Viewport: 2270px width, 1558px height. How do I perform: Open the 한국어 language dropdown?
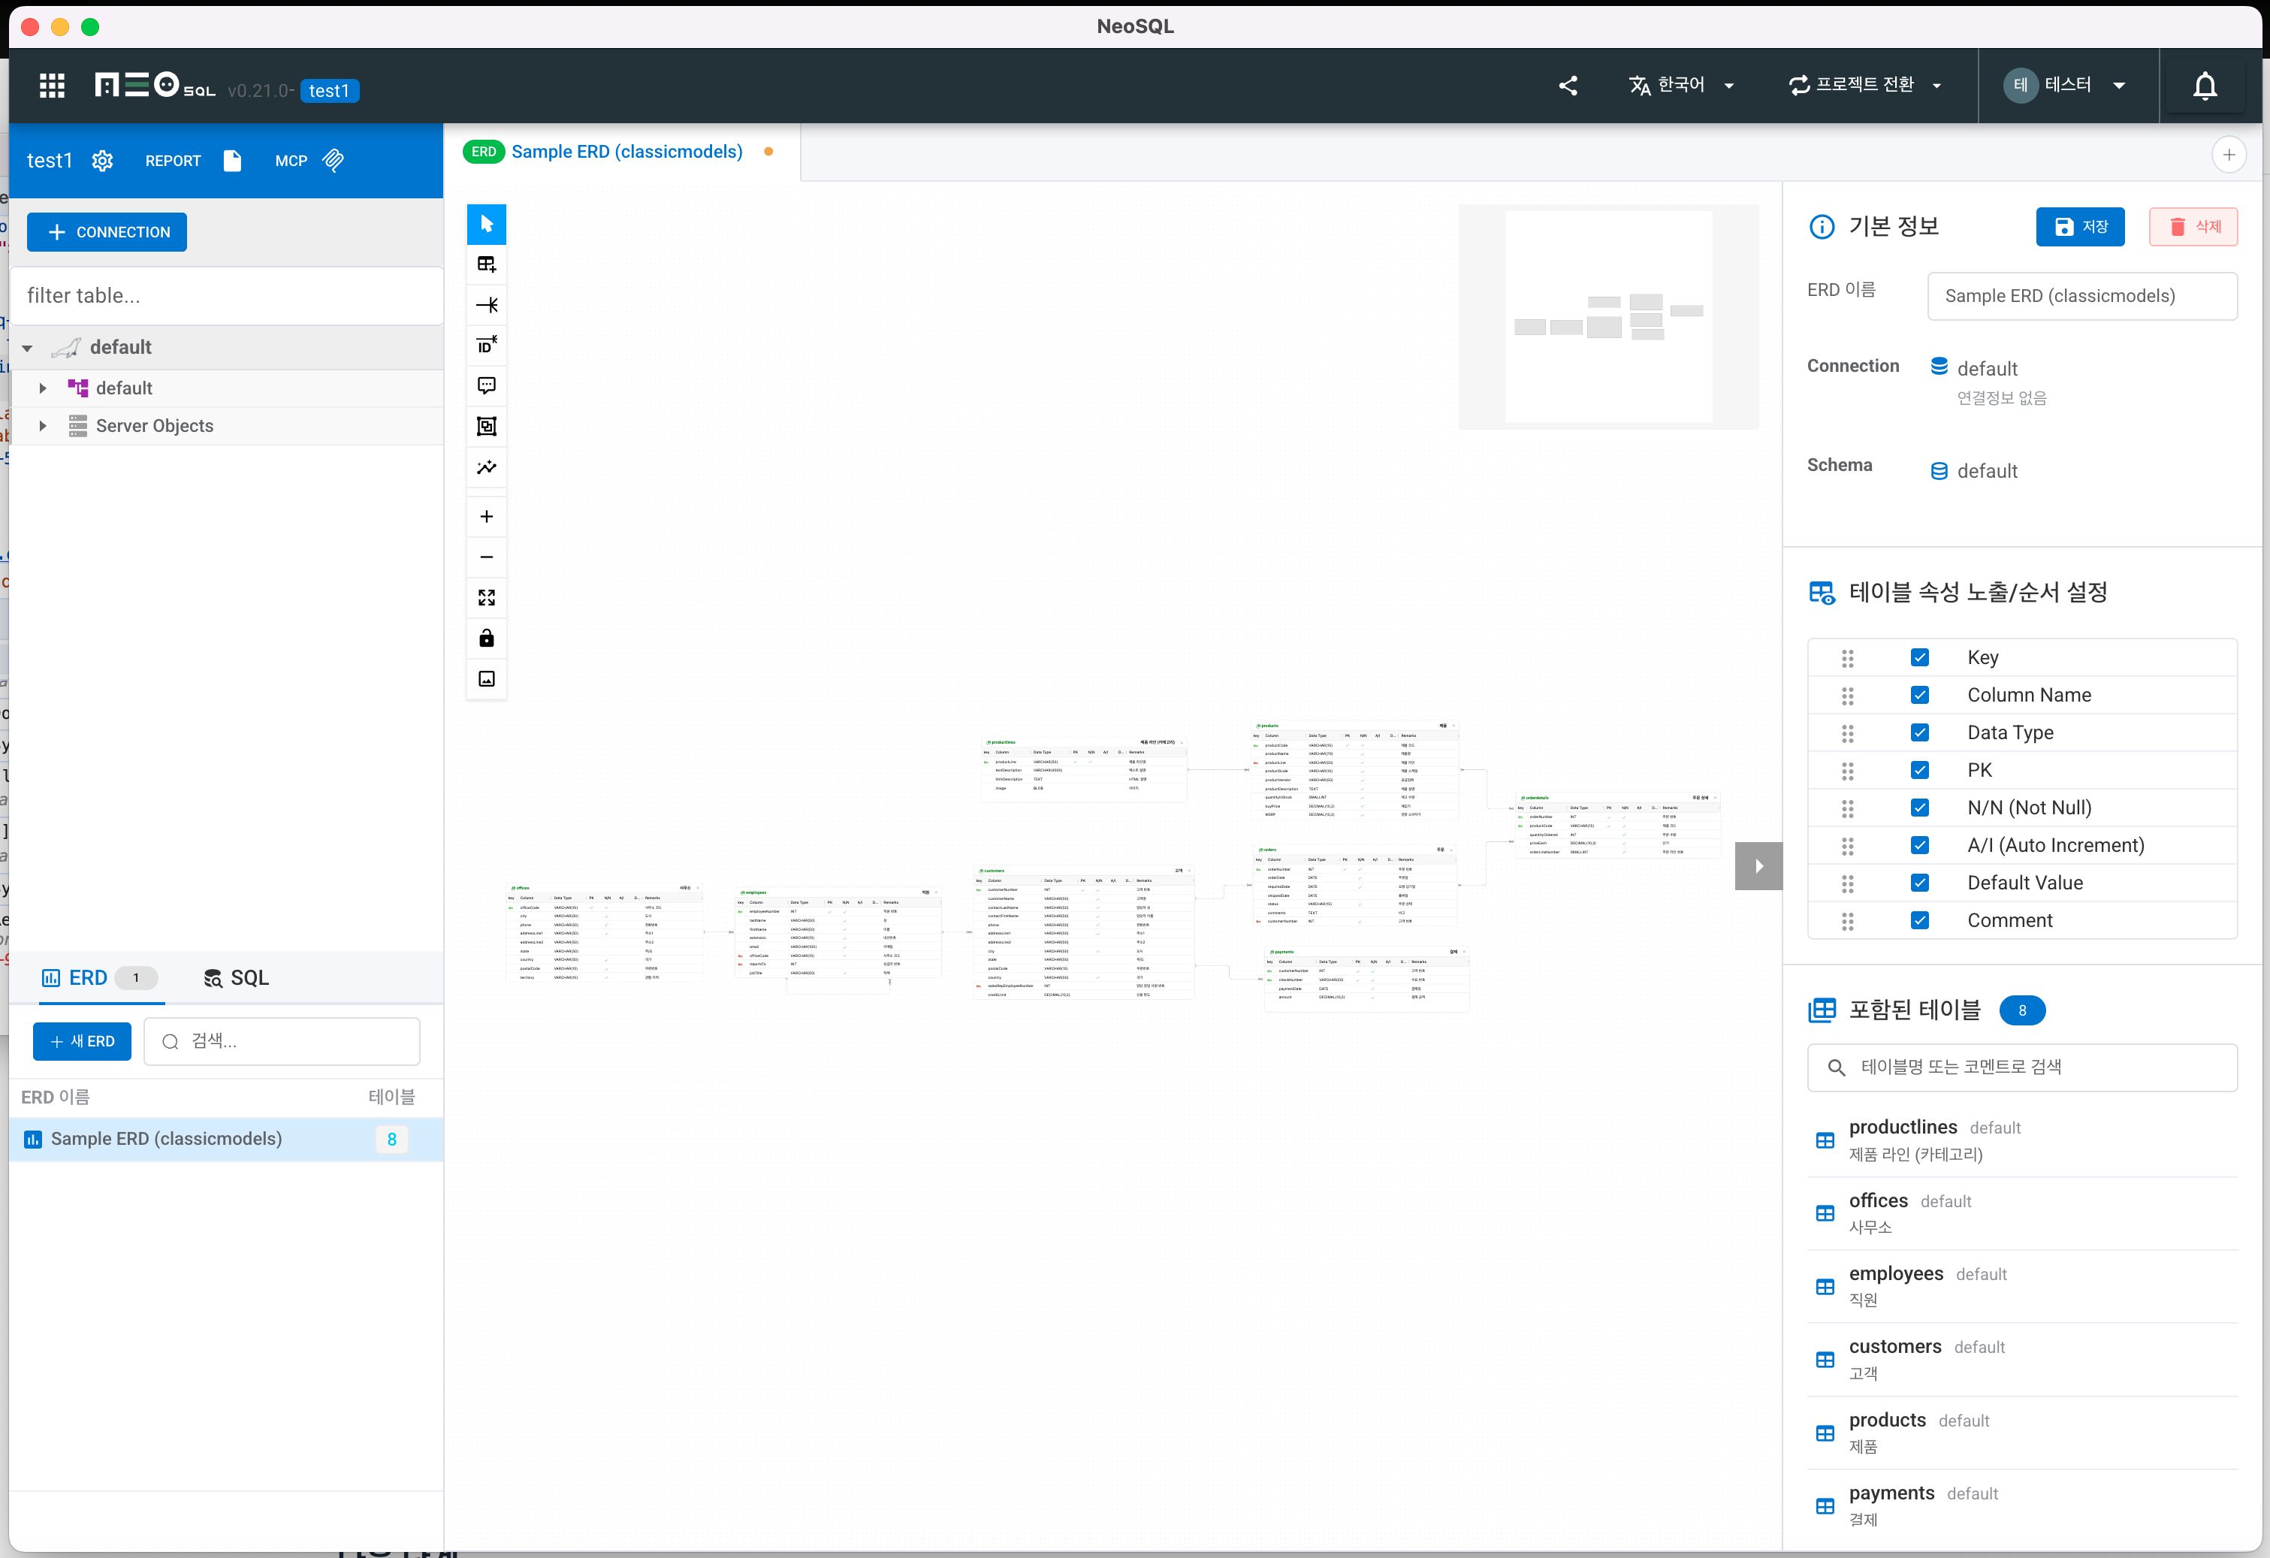(1681, 86)
